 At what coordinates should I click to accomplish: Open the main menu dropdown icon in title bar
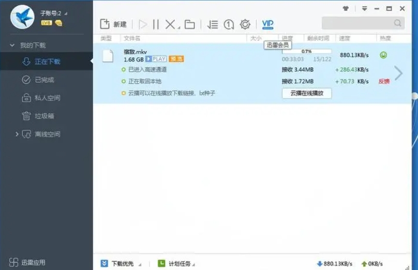pyautogui.click(x=364, y=8)
